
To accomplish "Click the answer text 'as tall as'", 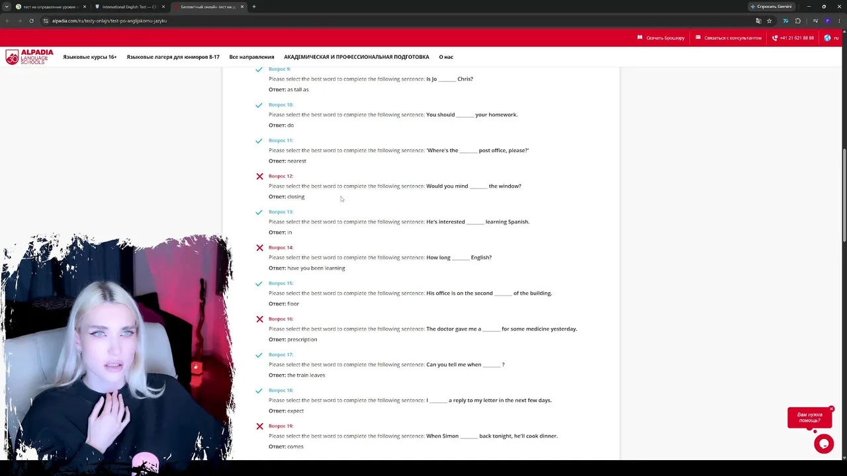I will (298, 89).
